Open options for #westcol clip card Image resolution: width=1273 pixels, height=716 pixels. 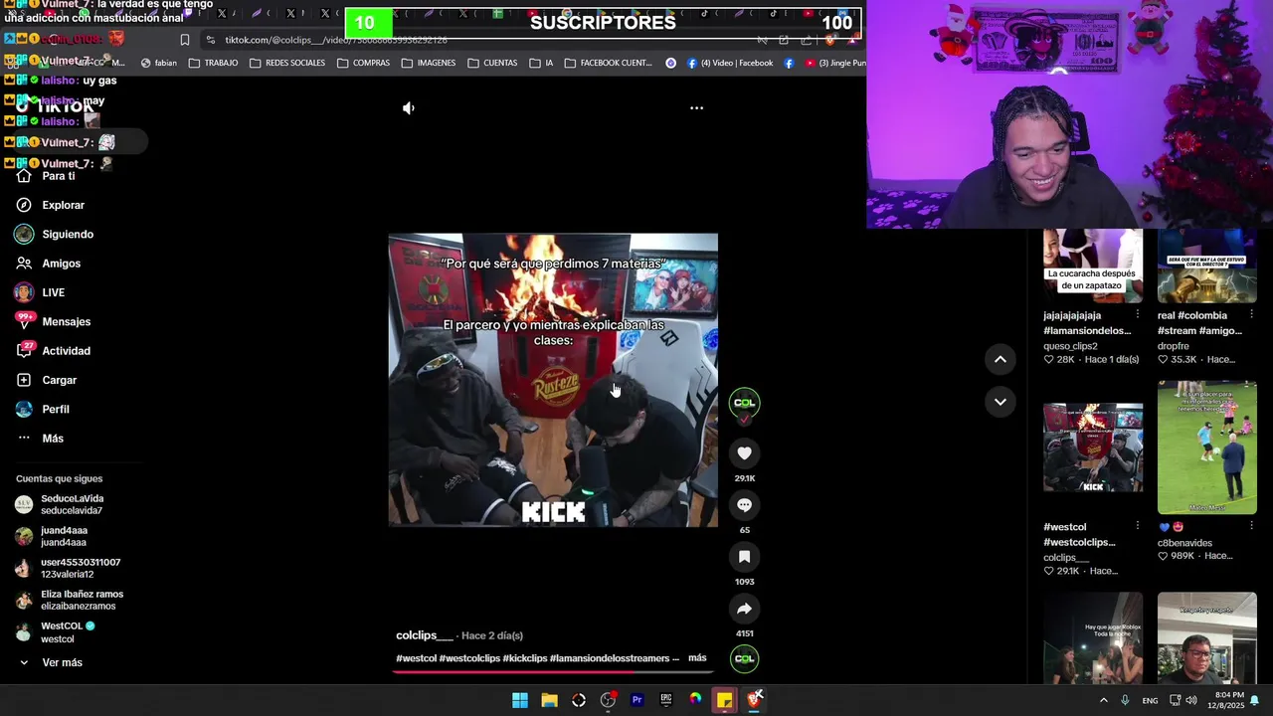point(1137,527)
